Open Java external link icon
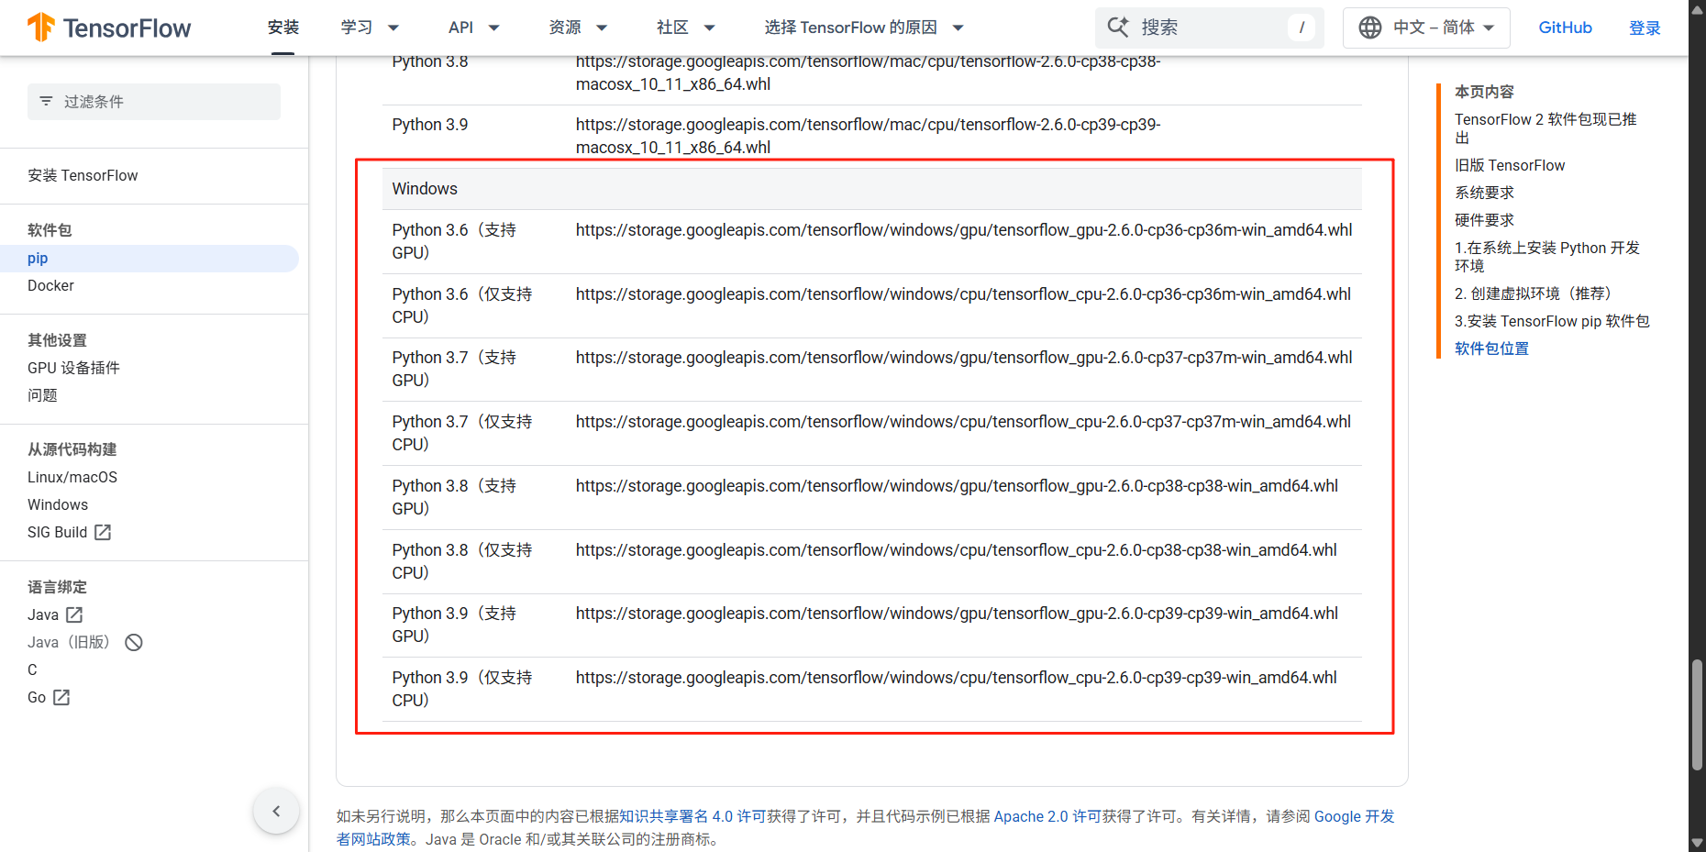The height and width of the screenshot is (852, 1706). click(x=74, y=614)
